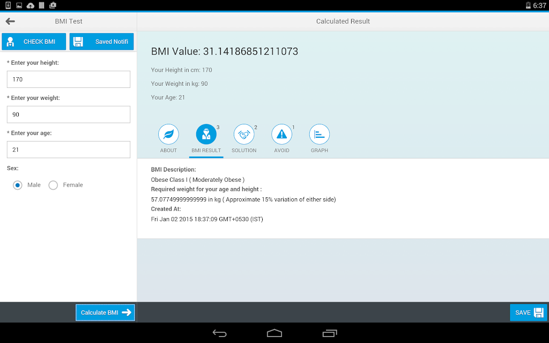Screen dimensions: 549x343
Task: Tap the barcode notification icon in the status bar
Action: 42,5
